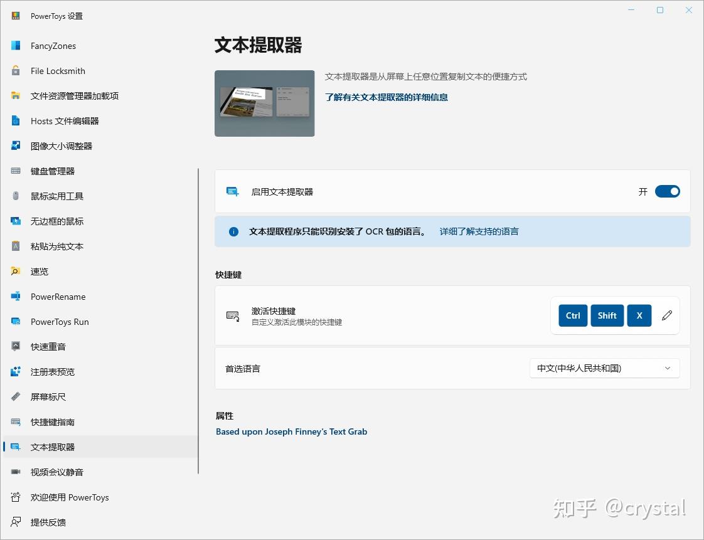Open 鼠标实用工具 settings
Image resolution: width=704 pixels, height=540 pixels.
[x=56, y=196]
